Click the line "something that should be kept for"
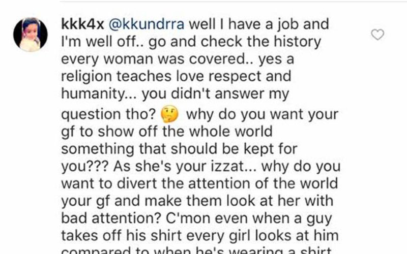407x254 pixels. (x=179, y=149)
